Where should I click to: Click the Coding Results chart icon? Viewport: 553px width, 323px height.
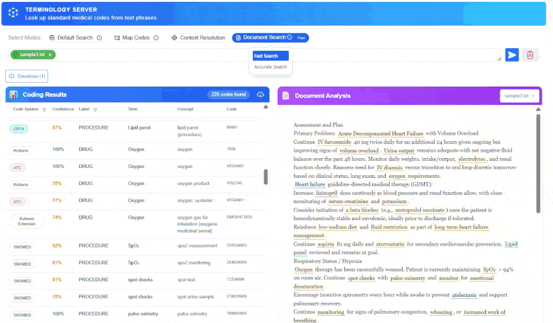(x=14, y=94)
